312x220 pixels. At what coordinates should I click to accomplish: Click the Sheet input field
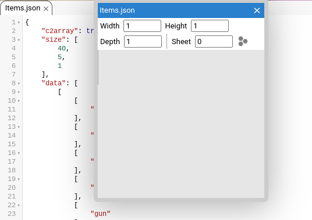[x=214, y=41]
